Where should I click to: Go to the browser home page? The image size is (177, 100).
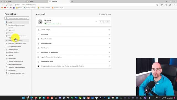pos(11,5)
